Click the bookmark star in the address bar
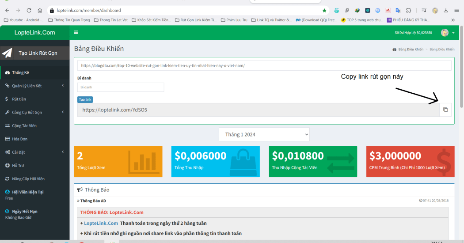 tap(324, 10)
